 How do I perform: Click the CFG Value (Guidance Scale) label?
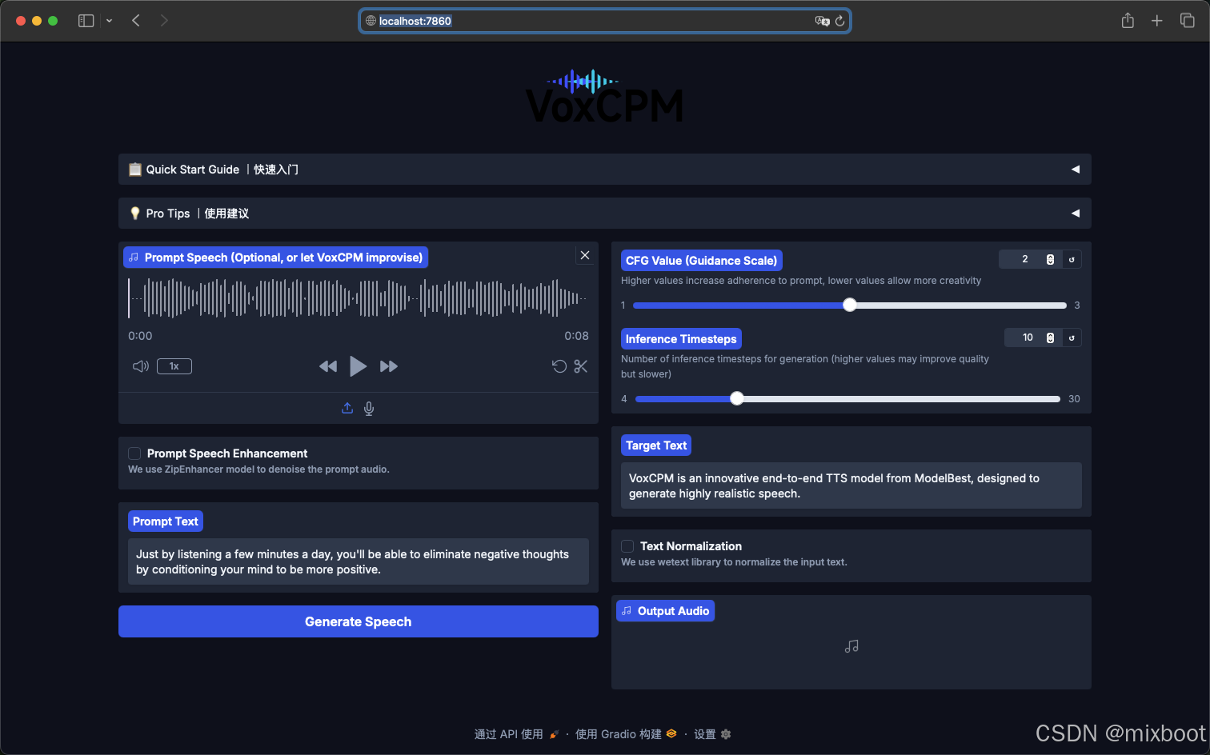pyautogui.click(x=701, y=261)
